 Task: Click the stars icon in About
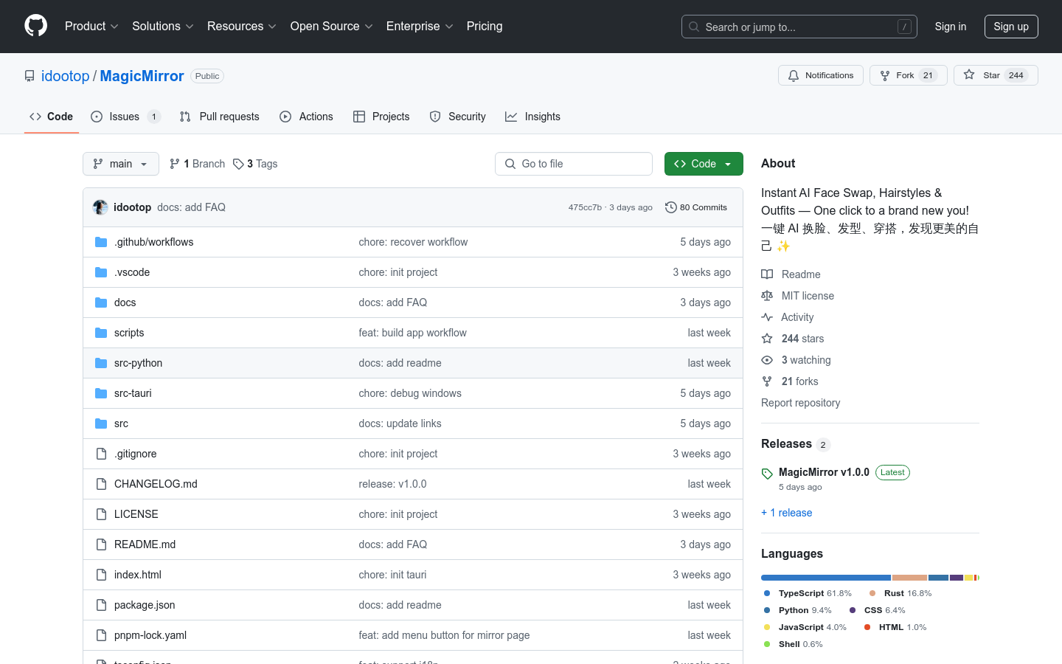767,339
